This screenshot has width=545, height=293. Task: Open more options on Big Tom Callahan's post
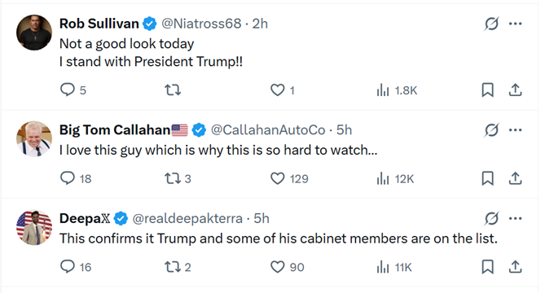516,130
